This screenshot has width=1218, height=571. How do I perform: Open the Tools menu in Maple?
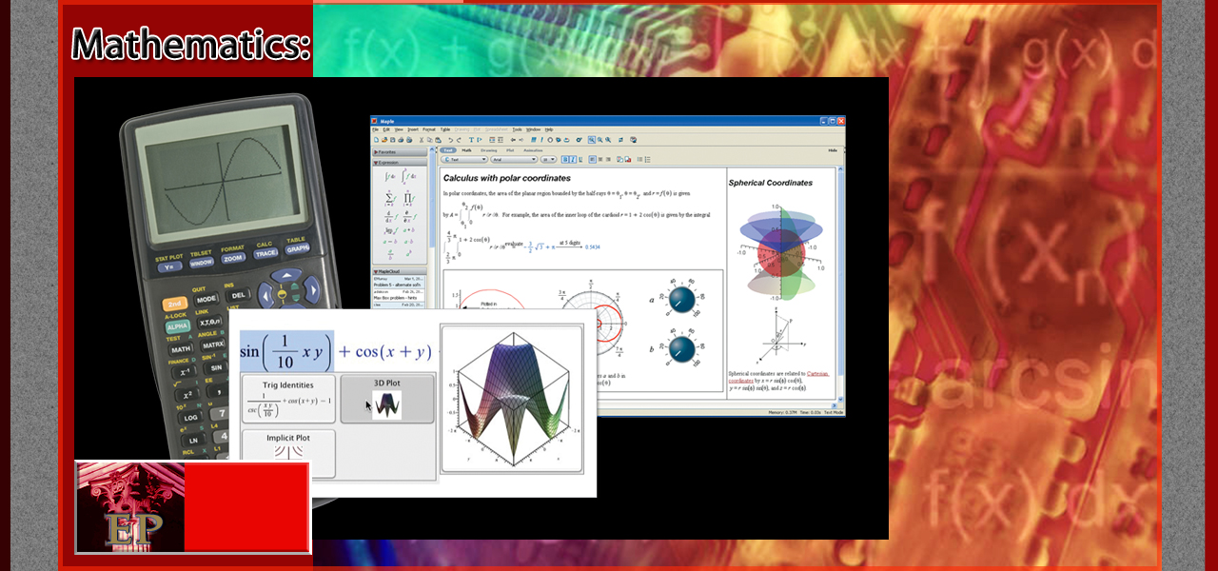point(517,129)
